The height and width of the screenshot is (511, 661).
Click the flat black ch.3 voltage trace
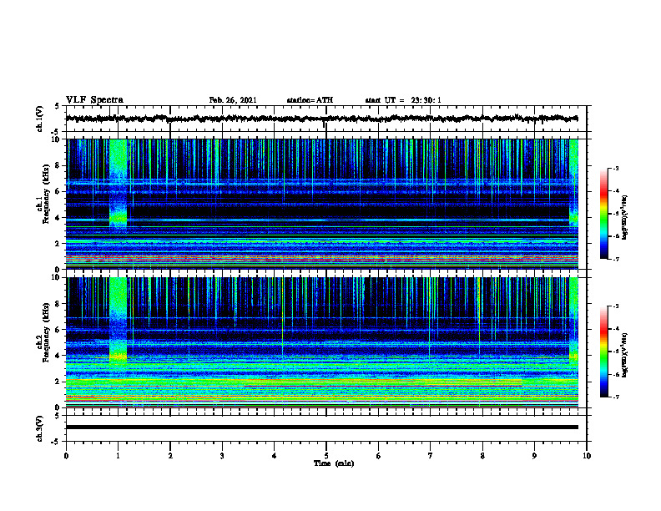[322, 428]
